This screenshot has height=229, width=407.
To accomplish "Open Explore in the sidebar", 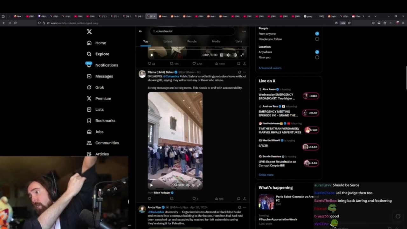I will (98, 54).
